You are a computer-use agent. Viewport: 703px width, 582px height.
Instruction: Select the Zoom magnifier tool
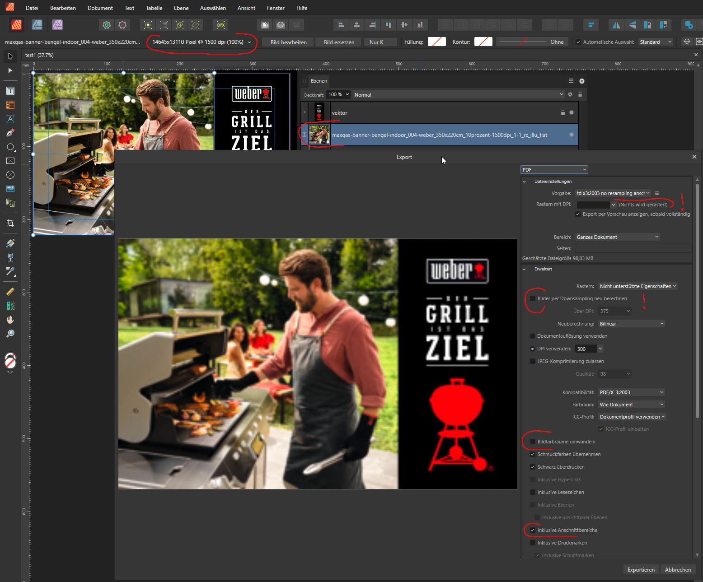coord(10,334)
